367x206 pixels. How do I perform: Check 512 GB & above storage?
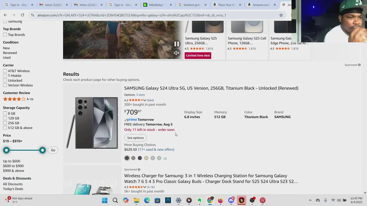5,128
